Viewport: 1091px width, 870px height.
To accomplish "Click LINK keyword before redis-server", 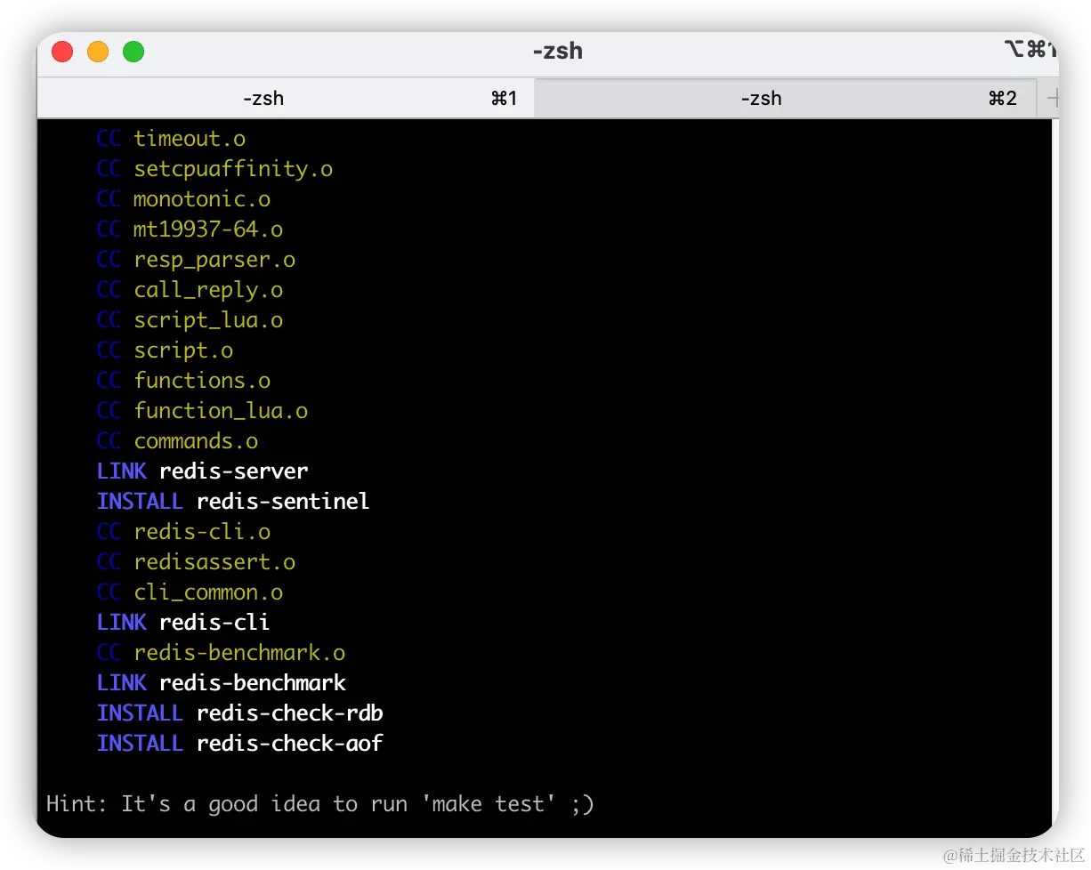I will (121, 471).
